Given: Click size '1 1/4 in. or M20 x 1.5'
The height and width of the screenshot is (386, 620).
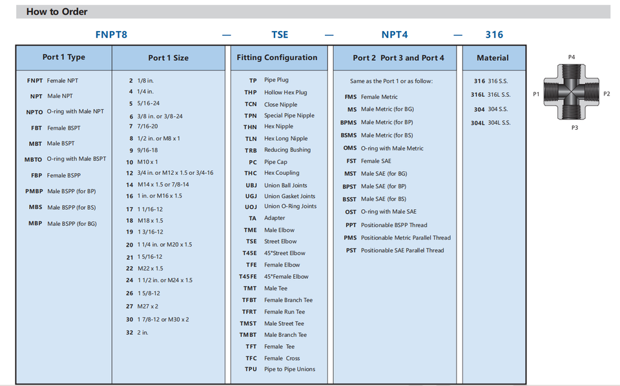Looking at the screenshot, I should tap(159, 245).
